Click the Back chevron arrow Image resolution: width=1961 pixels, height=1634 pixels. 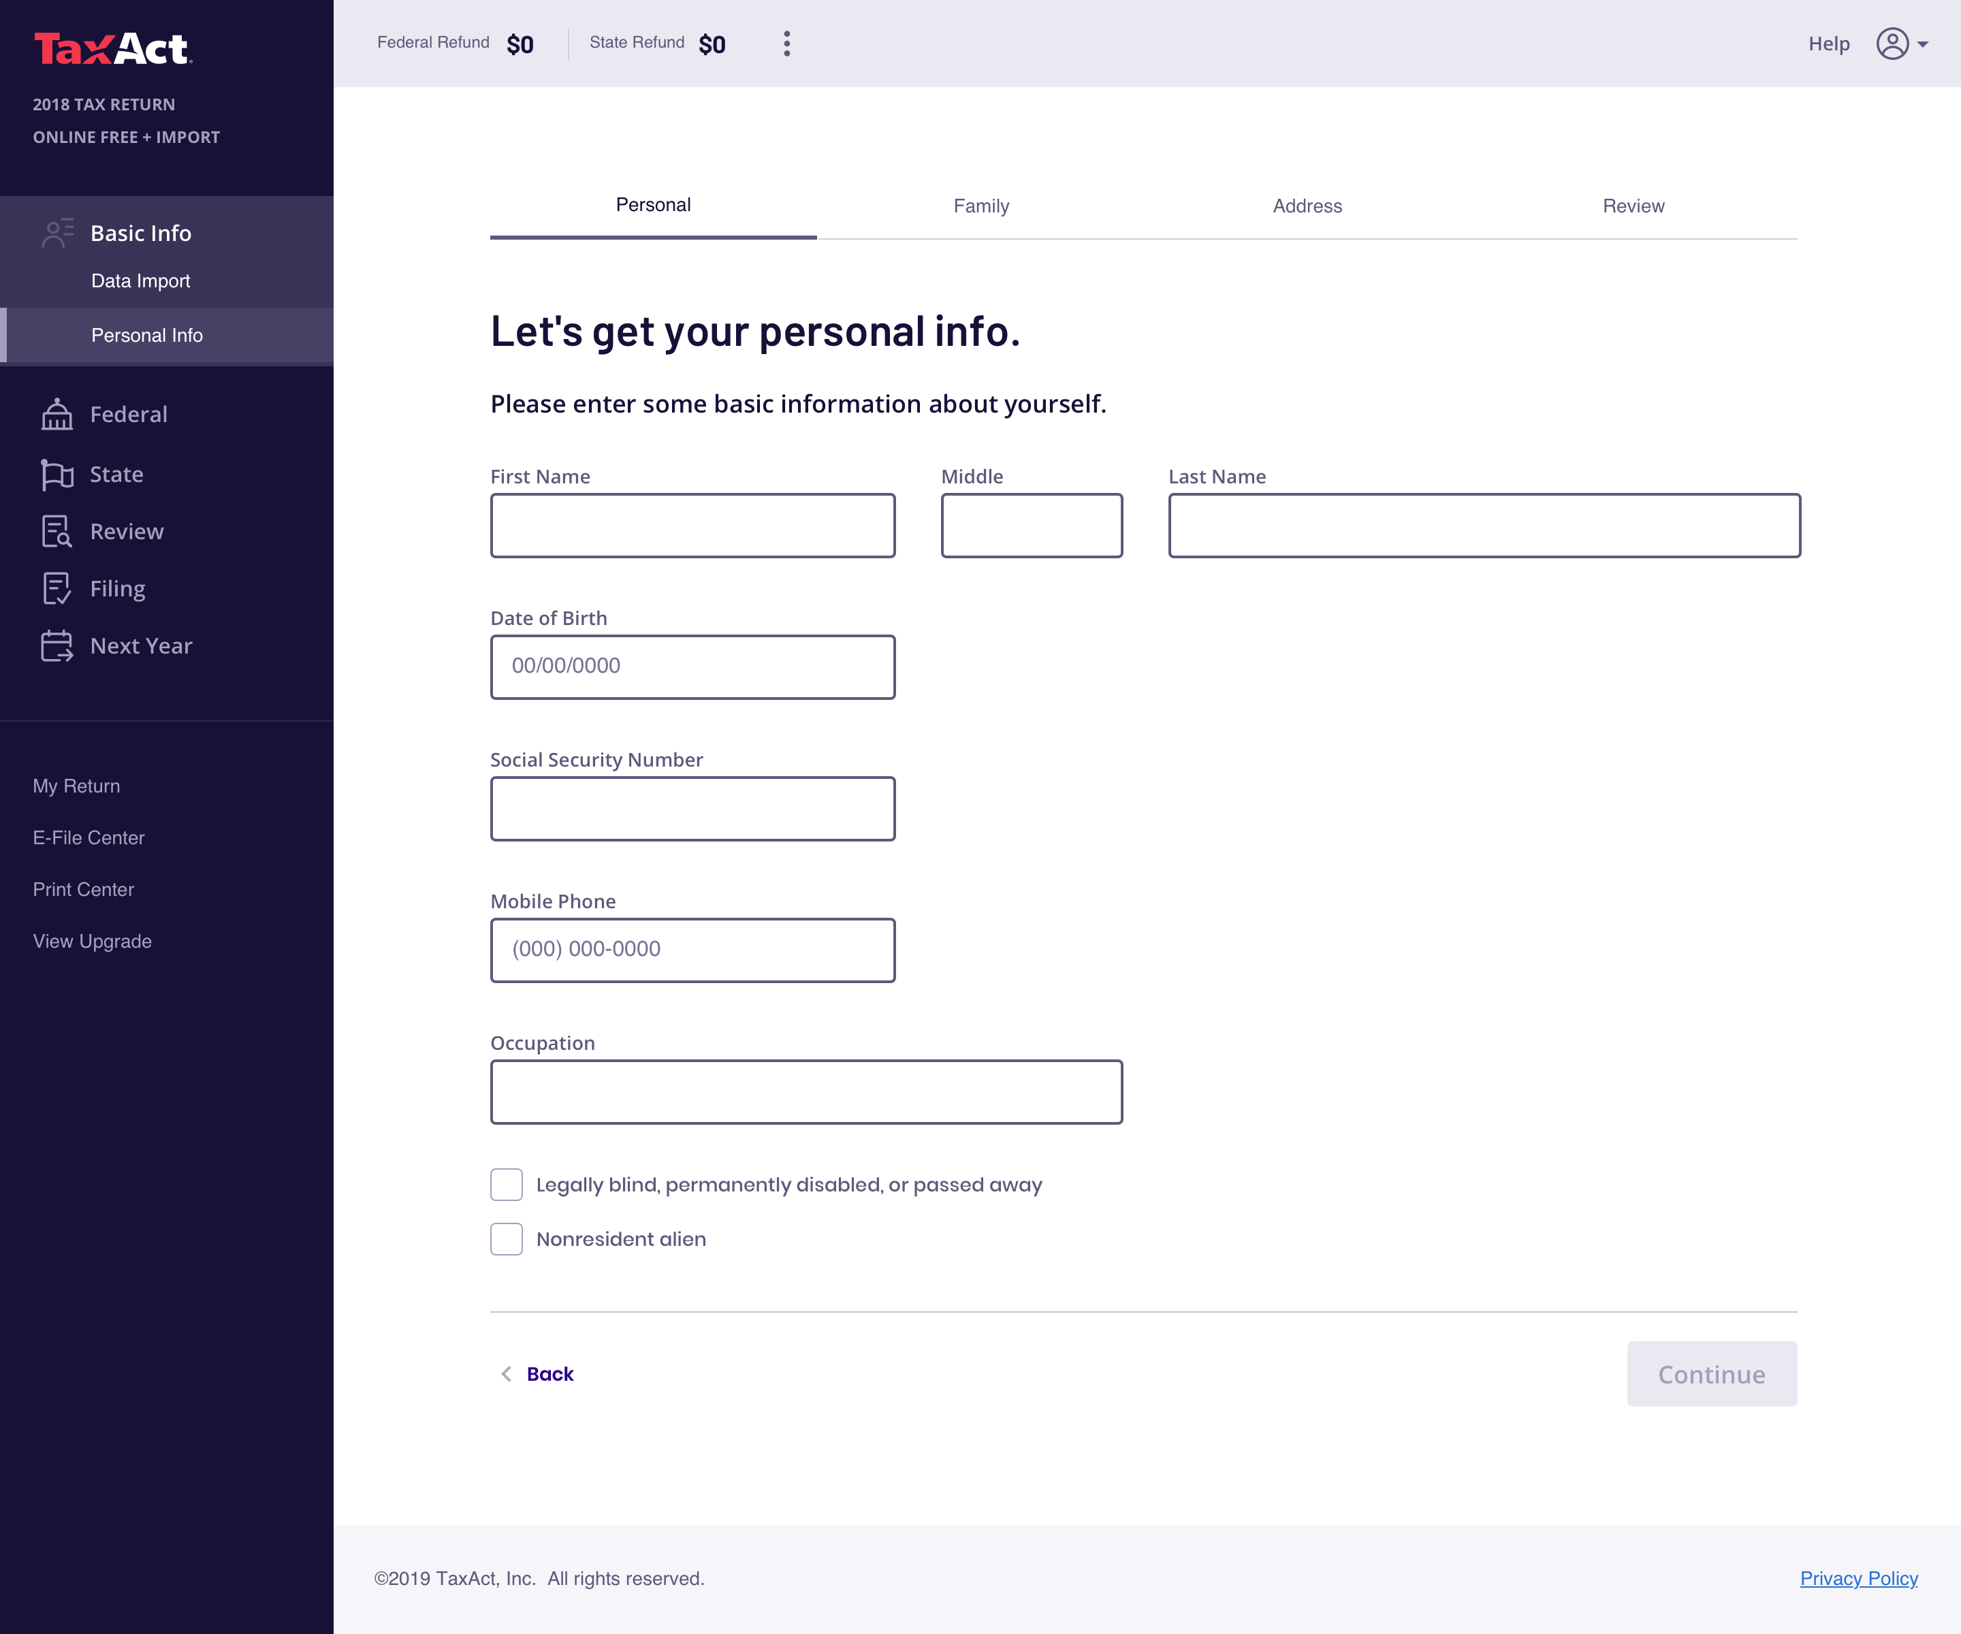(506, 1373)
